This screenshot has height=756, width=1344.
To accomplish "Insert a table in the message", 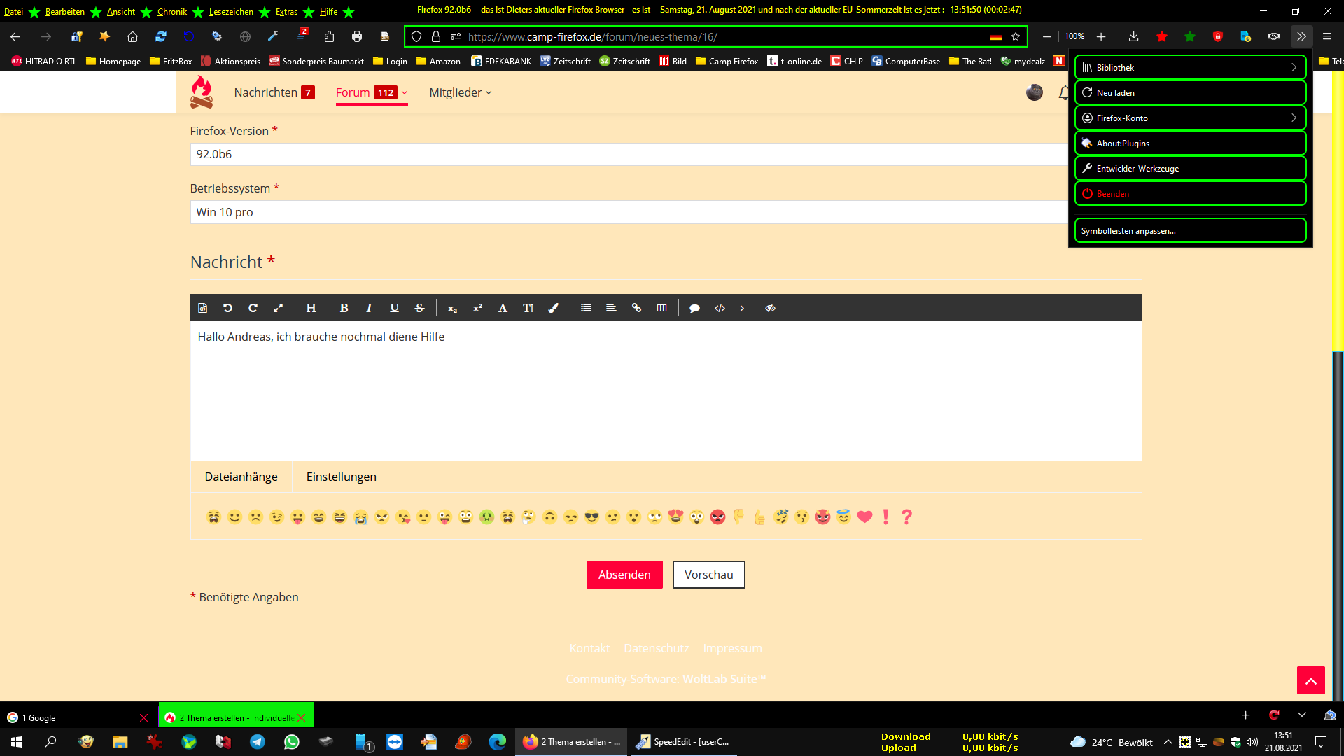I will 661,308.
